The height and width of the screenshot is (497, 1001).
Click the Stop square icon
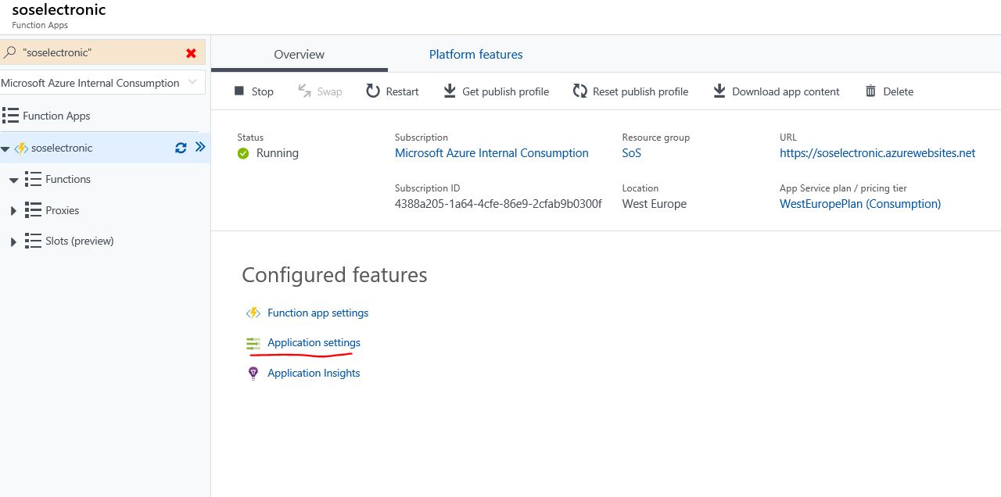(x=239, y=91)
